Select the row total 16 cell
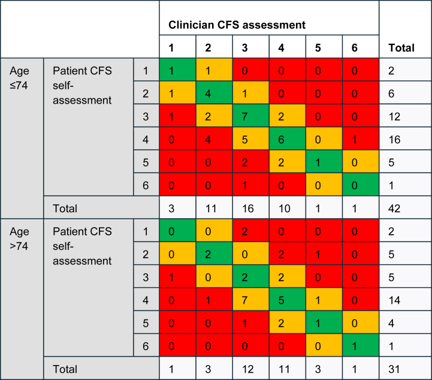Viewport: 432px width, 380px height. point(405,138)
